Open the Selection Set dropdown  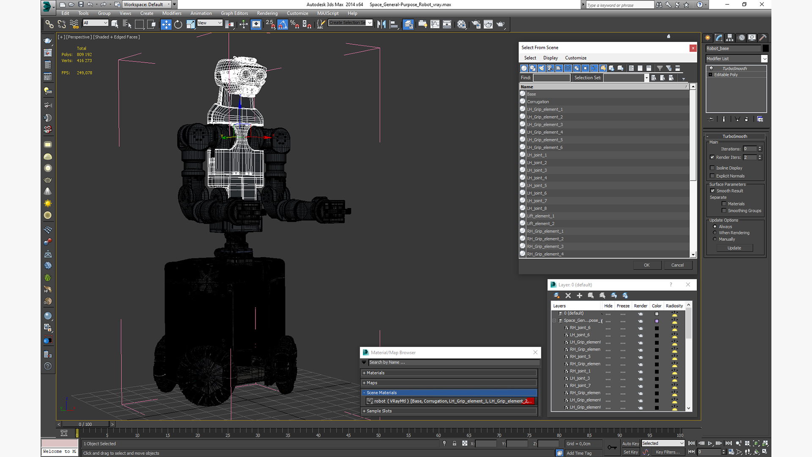point(646,78)
